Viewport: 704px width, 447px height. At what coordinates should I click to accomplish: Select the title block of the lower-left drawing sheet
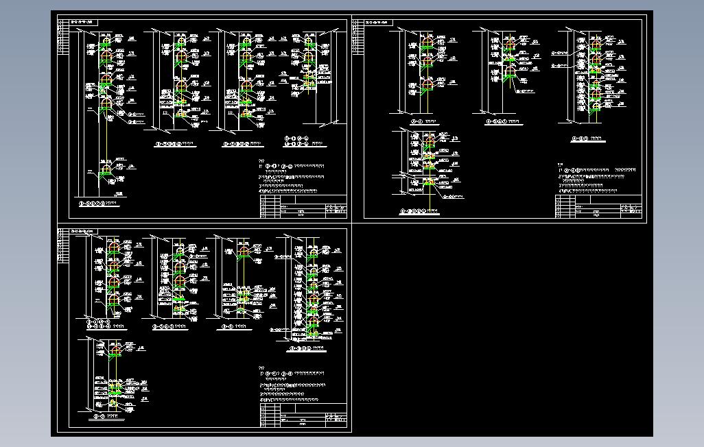(303, 415)
